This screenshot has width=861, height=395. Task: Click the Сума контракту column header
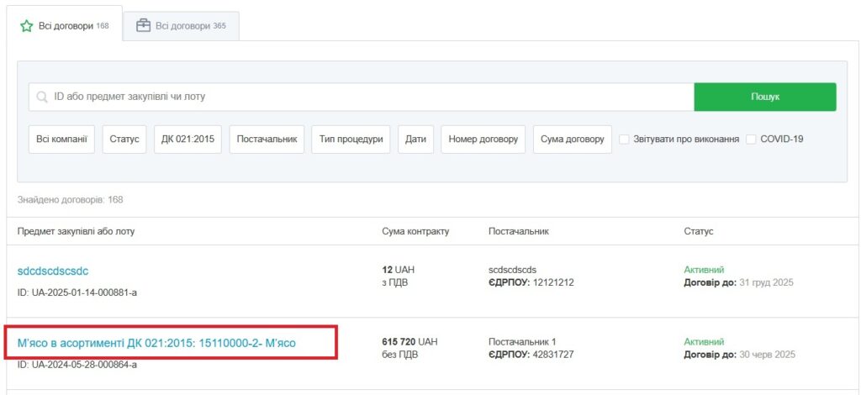pos(415,231)
